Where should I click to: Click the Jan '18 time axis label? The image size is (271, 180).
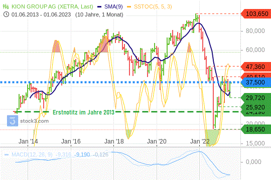pos(114,141)
